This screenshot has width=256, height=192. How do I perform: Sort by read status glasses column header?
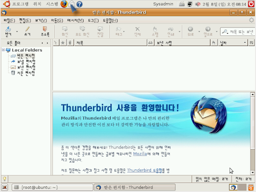150,42
